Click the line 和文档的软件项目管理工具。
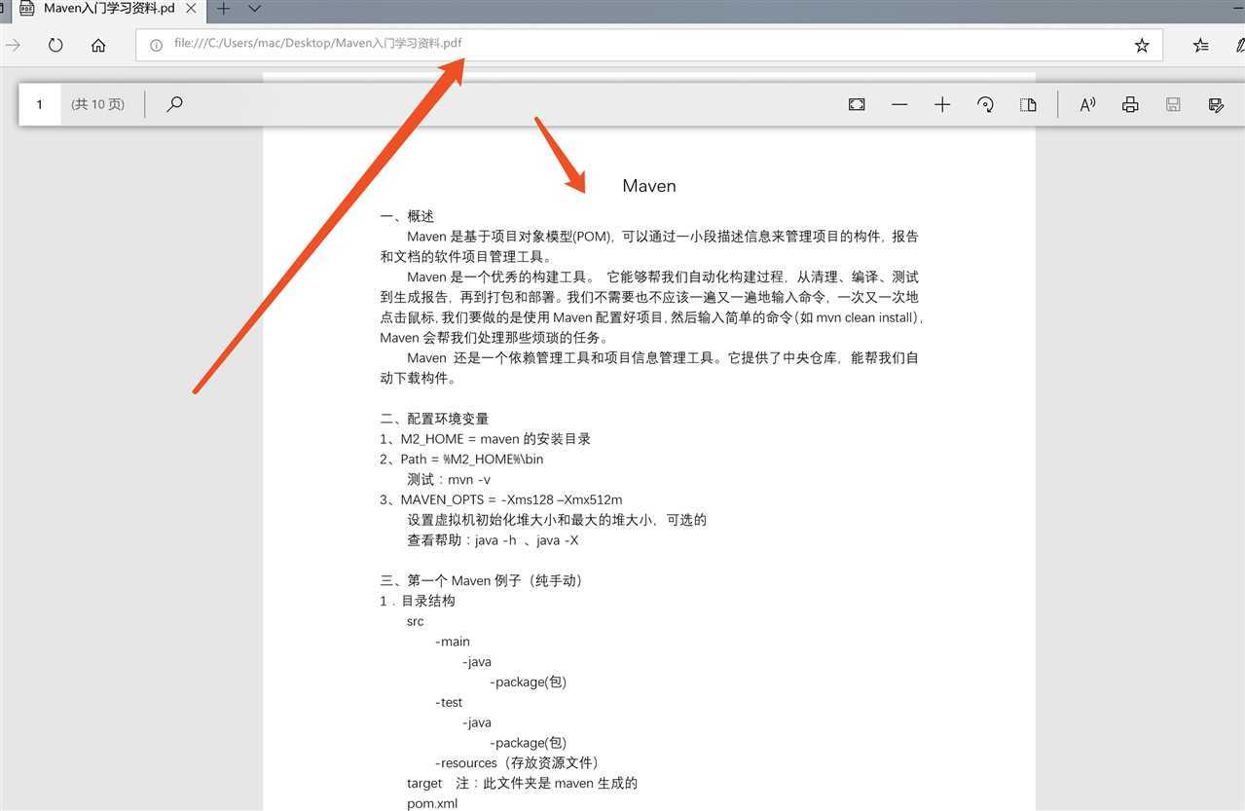This screenshot has width=1245, height=811. [465, 257]
